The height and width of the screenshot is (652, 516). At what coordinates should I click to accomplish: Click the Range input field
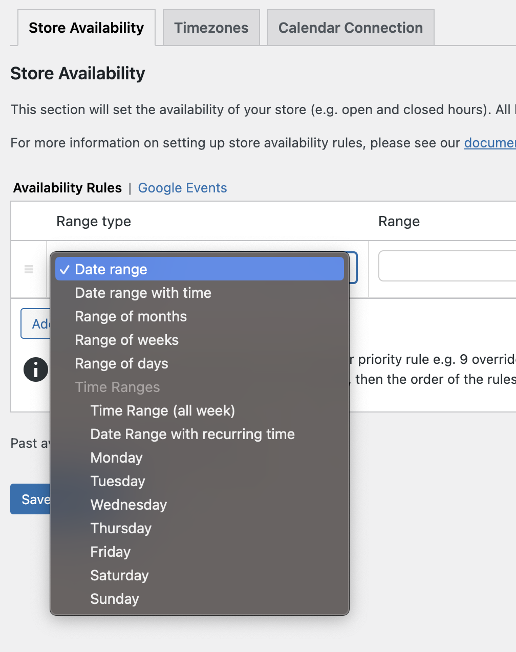point(446,266)
